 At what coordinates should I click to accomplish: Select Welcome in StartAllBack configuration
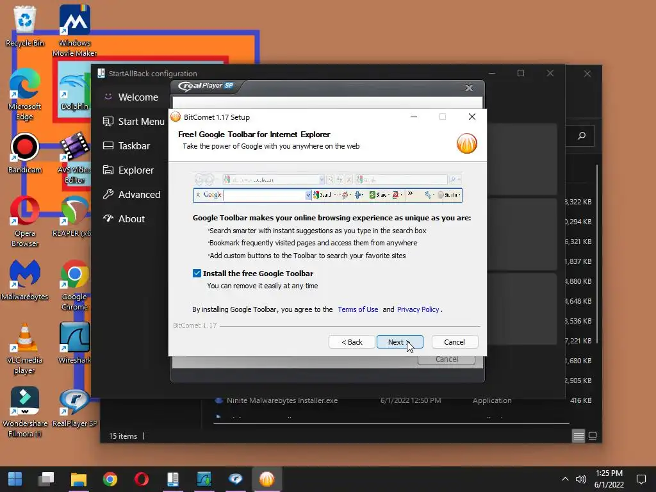pyautogui.click(x=131, y=97)
